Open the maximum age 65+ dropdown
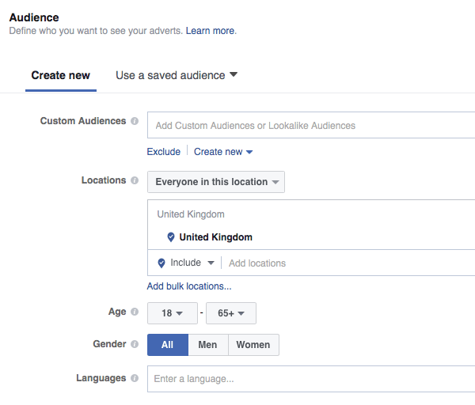 pyautogui.click(x=230, y=313)
